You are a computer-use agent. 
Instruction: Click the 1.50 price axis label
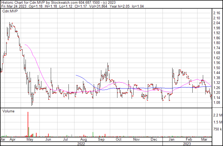click(x=217, y=68)
